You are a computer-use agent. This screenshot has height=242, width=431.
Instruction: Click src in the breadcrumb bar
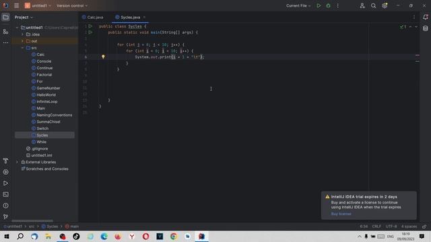pyautogui.click(x=32, y=227)
